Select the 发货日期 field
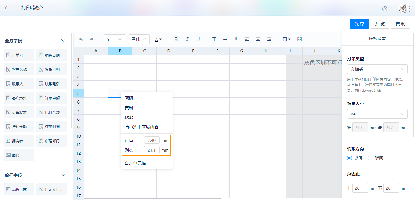The image size is (415, 200). click(52, 69)
